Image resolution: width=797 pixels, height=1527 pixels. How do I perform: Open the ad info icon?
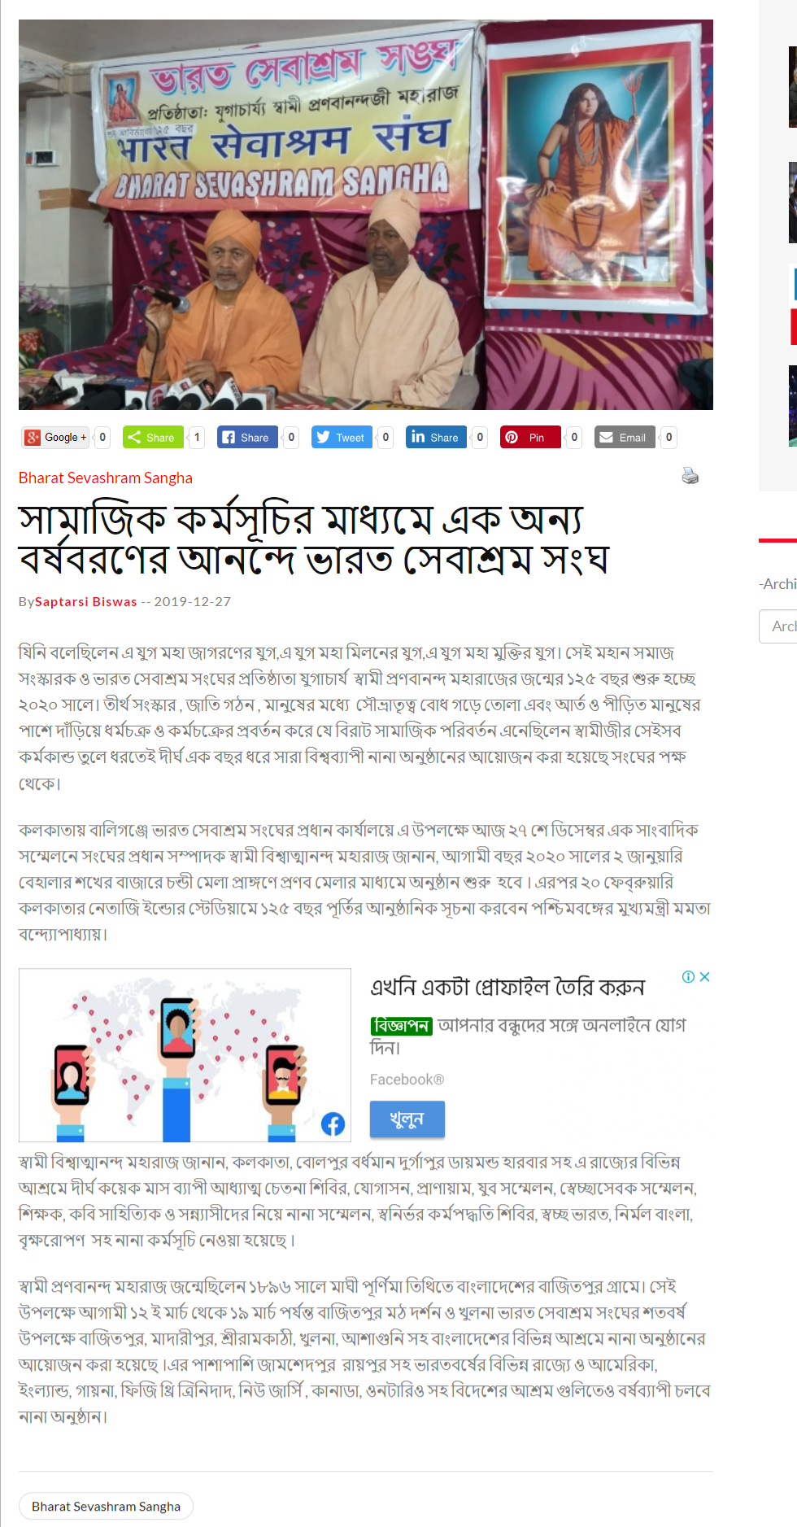(x=688, y=977)
